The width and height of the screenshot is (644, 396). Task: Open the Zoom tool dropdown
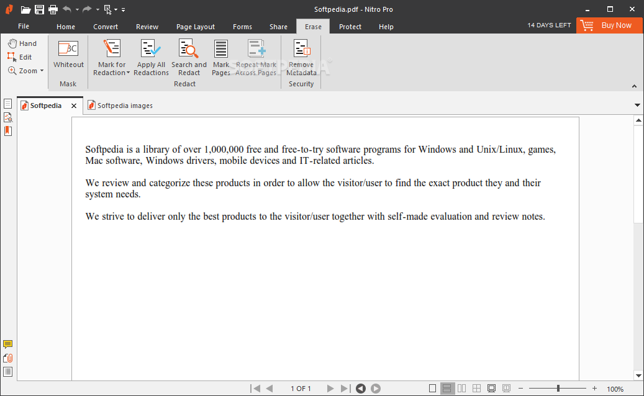tap(42, 71)
